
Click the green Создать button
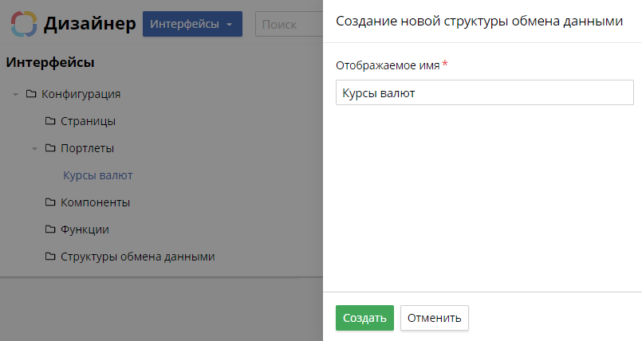(364, 318)
